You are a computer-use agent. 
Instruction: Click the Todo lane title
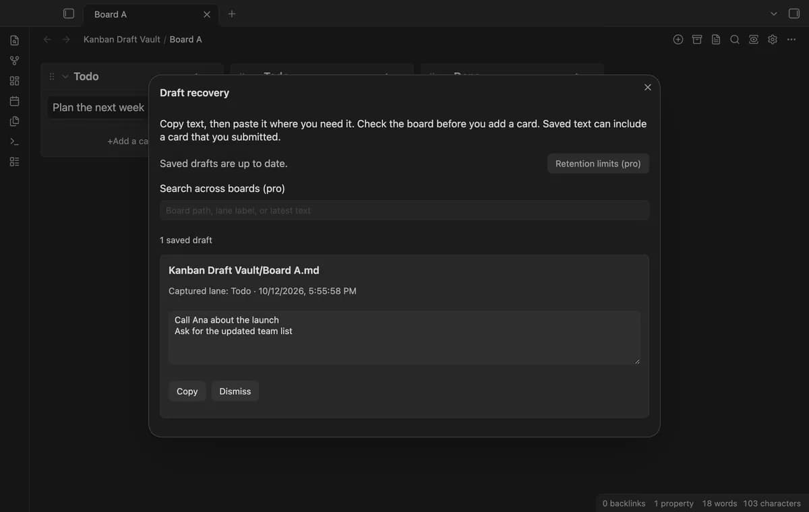click(x=86, y=76)
